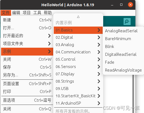Expand 08.Strings examples category
Viewport: 144px width, 113px height.
pyautogui.click(x=78, y=81)
